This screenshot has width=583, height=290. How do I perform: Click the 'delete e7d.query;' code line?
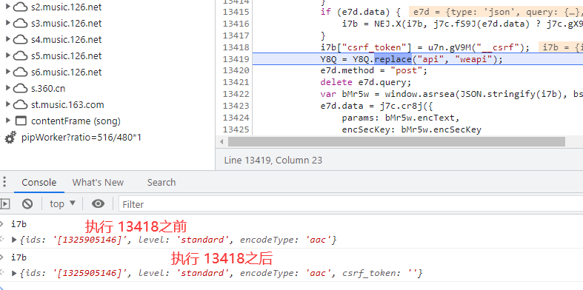tap(366, 82)
